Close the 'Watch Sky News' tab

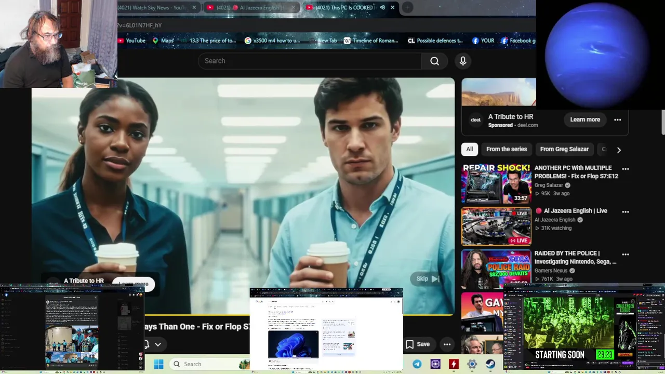(x=194, y=7)
